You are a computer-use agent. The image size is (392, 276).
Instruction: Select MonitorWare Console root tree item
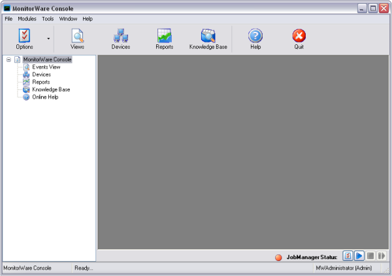point(48,59)
